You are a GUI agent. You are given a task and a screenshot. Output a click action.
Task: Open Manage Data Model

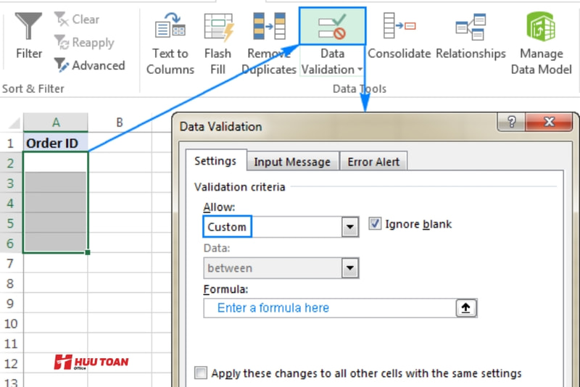[x=541, y=43]
